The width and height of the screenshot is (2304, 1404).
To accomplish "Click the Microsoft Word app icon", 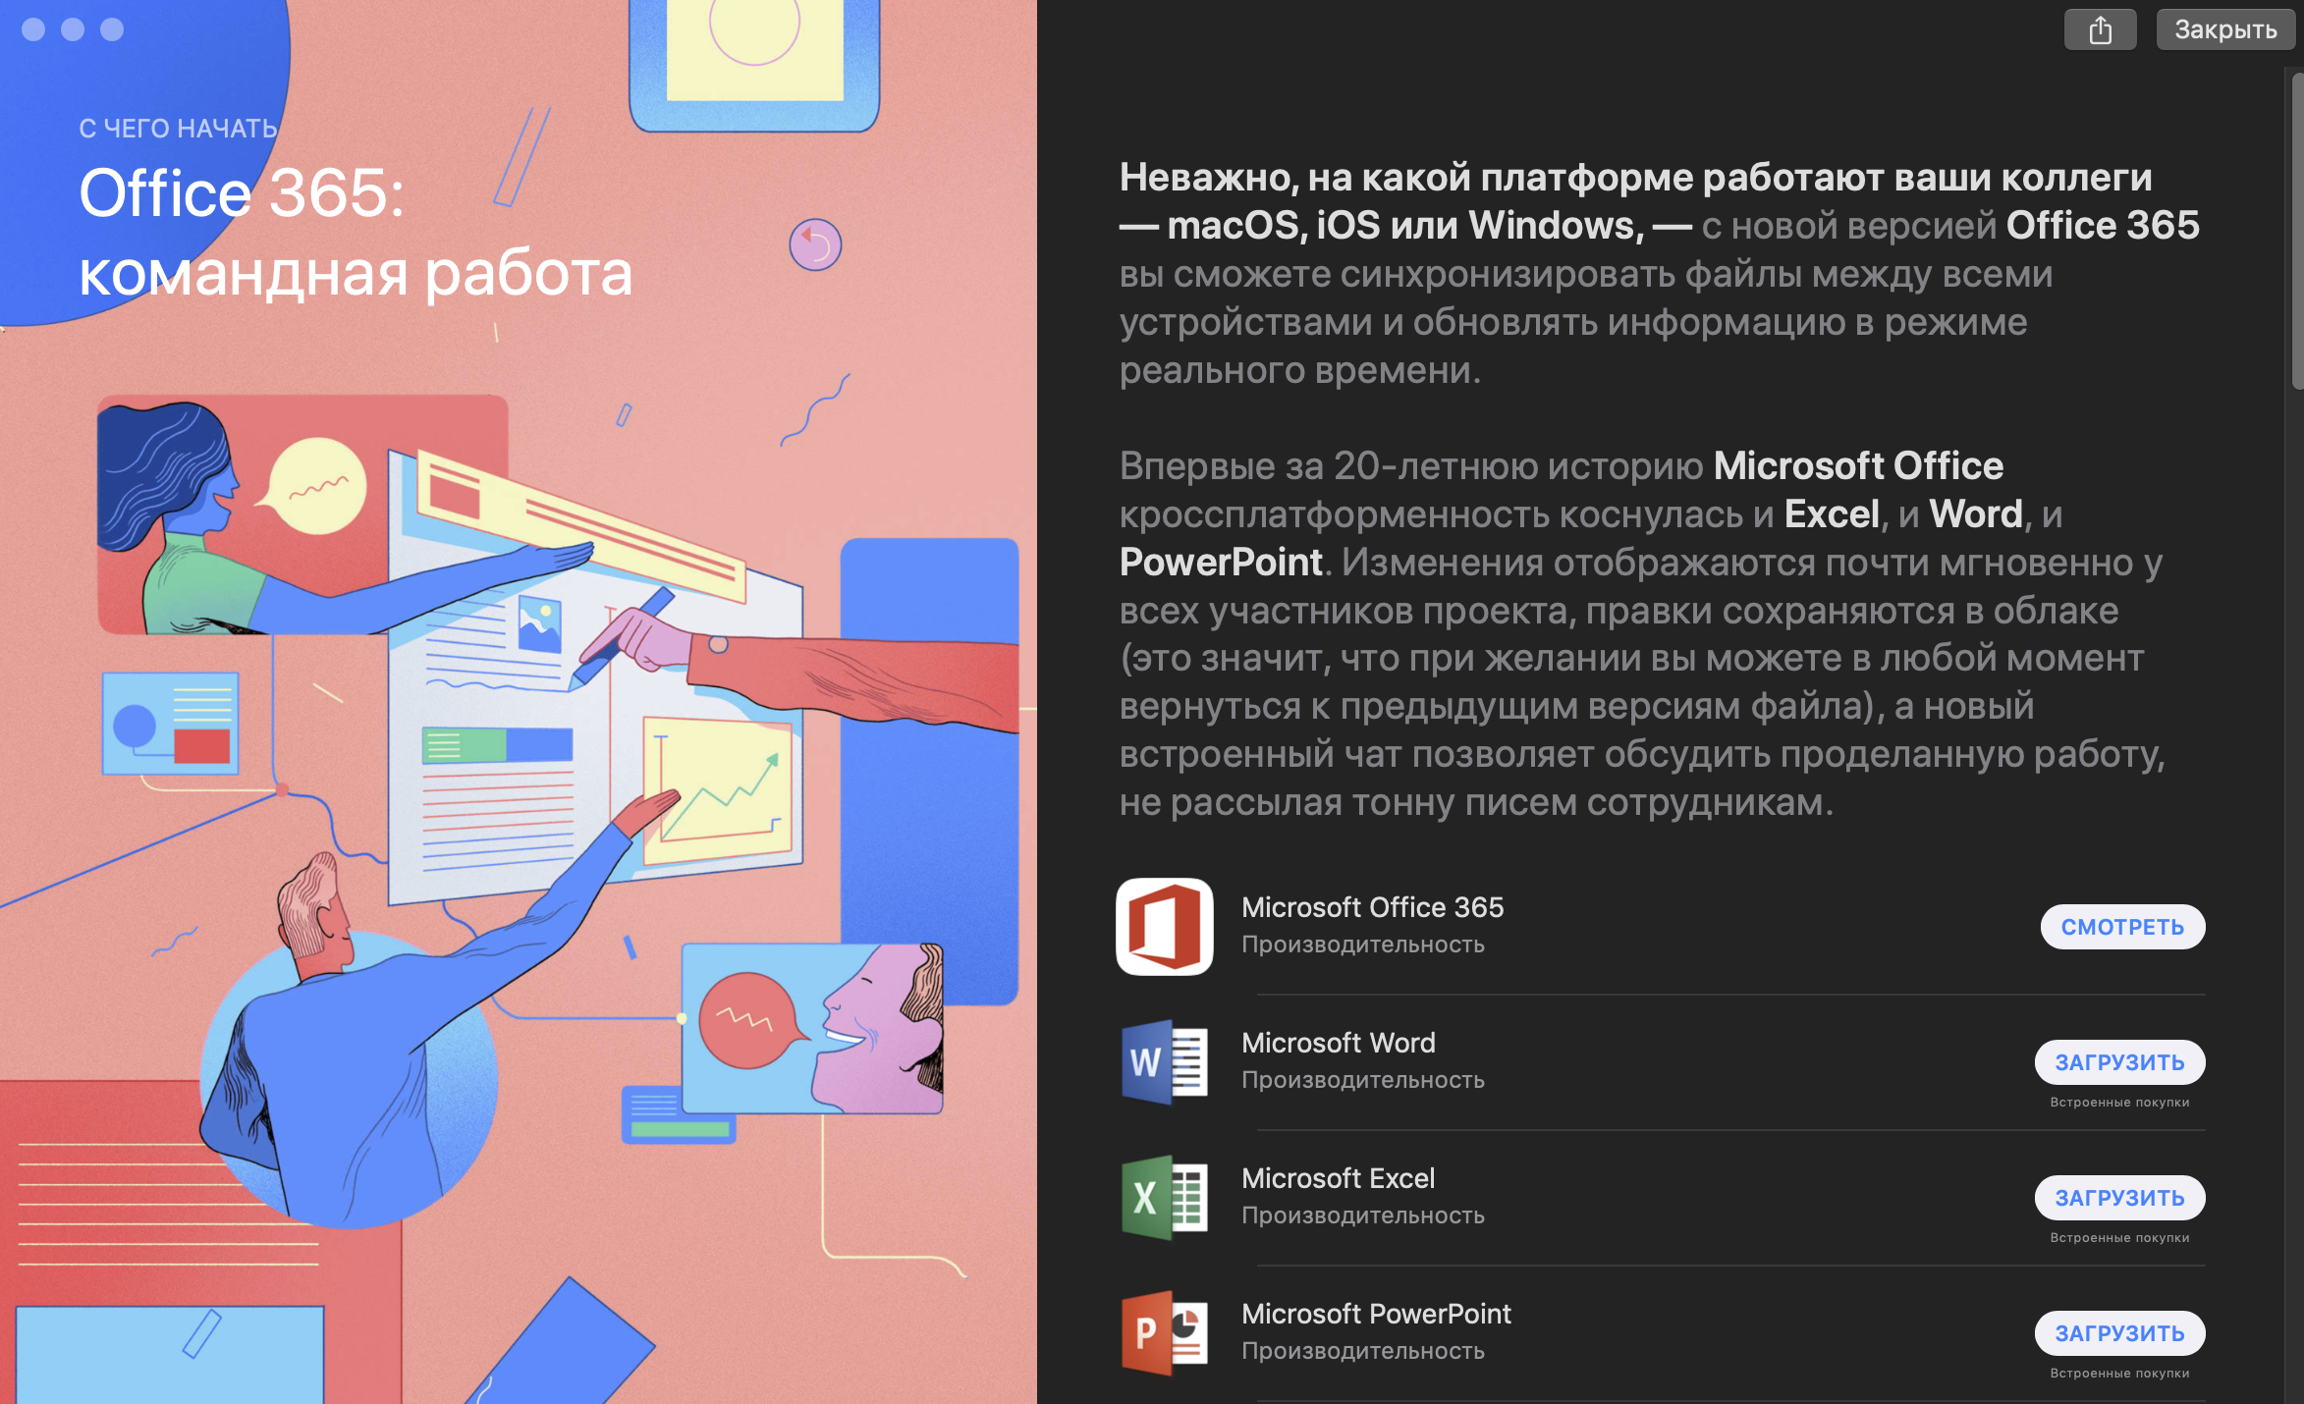I will tap(1165, 1061).
